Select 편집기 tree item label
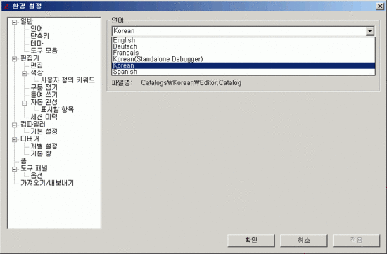Viewport: 387px width, 254px height. pyautogui.click(x=30, y=58)
